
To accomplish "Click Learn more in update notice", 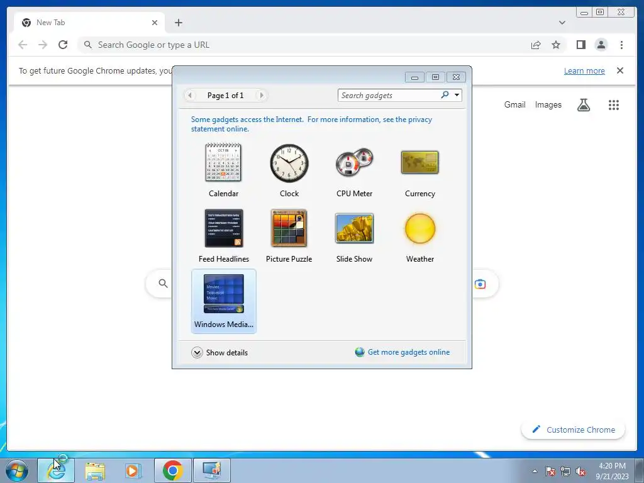I will (584, 70).
